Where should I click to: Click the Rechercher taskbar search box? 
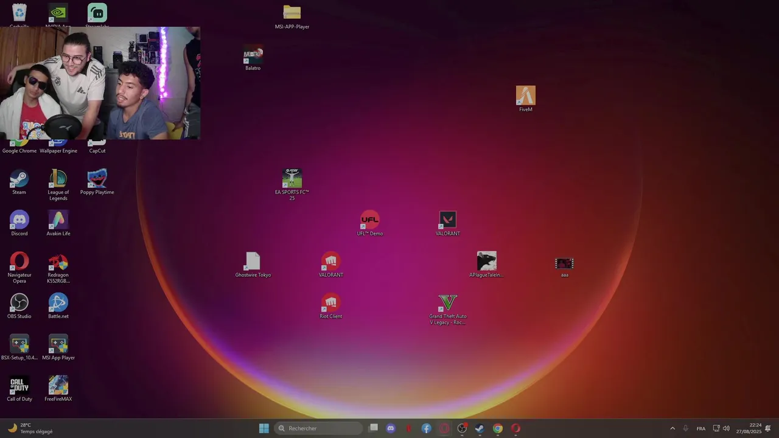318,428
